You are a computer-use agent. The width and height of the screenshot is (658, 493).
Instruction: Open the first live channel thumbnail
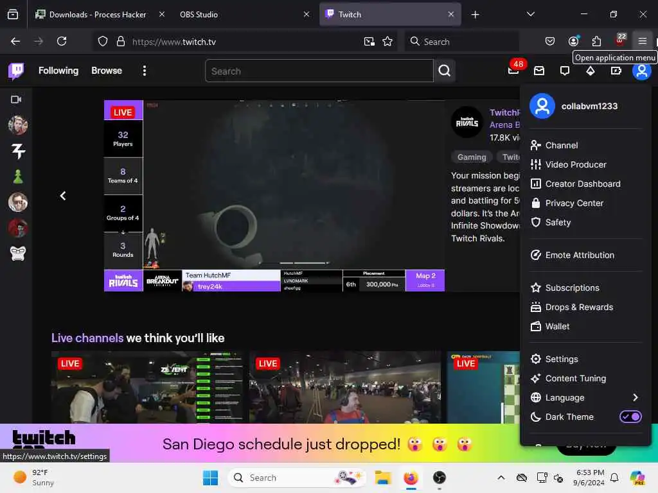click(147, 387)
